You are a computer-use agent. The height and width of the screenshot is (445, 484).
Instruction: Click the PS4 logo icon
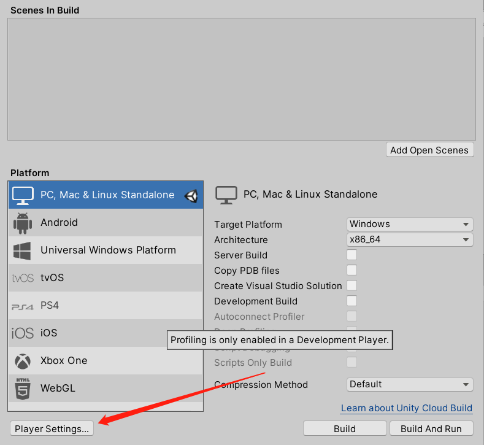[22, 307]
